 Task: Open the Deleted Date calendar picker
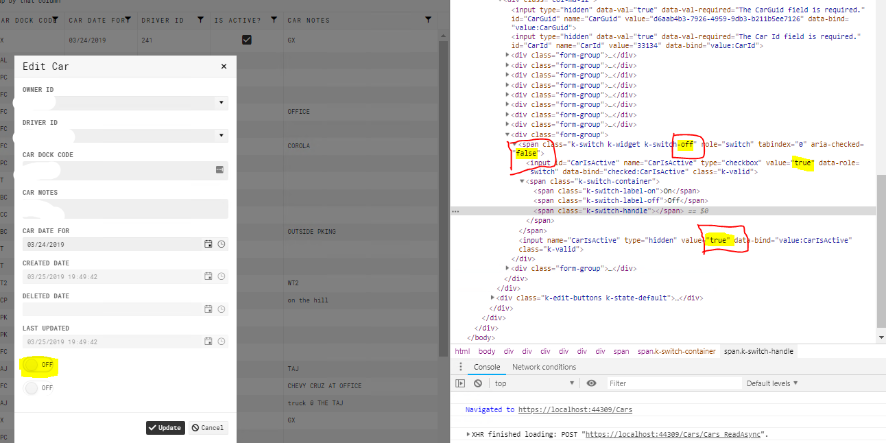pos(208,309)
